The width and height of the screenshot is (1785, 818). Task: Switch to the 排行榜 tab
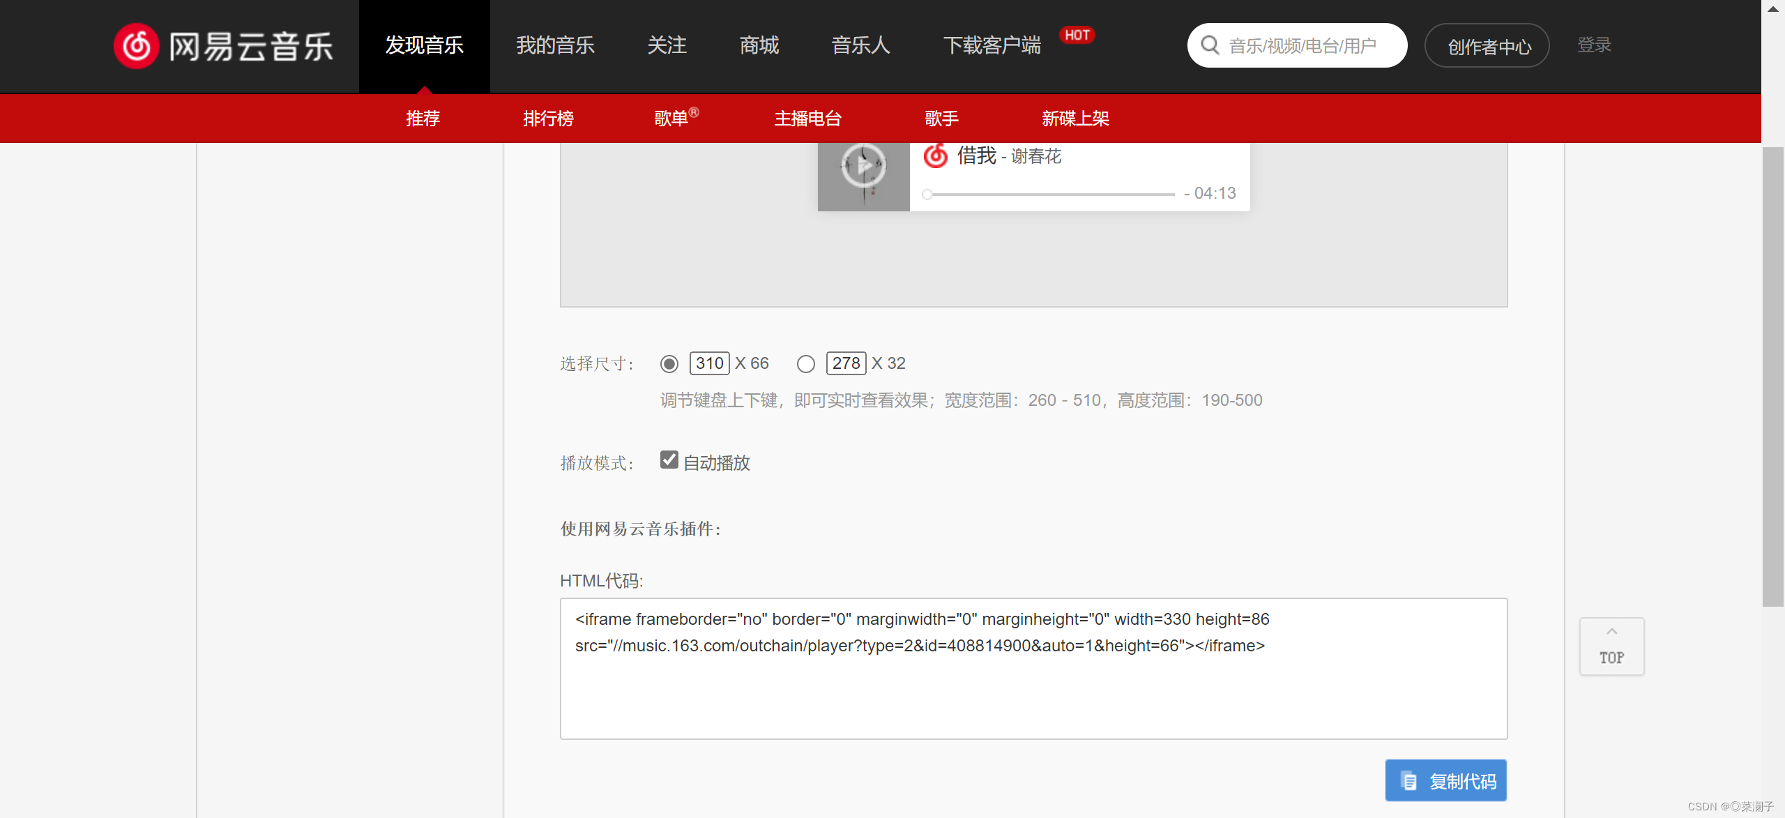(548, 119)
